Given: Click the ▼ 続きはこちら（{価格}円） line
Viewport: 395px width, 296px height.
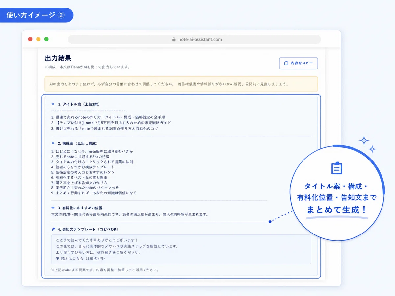Looking at the screenshot, I should 81,259.
